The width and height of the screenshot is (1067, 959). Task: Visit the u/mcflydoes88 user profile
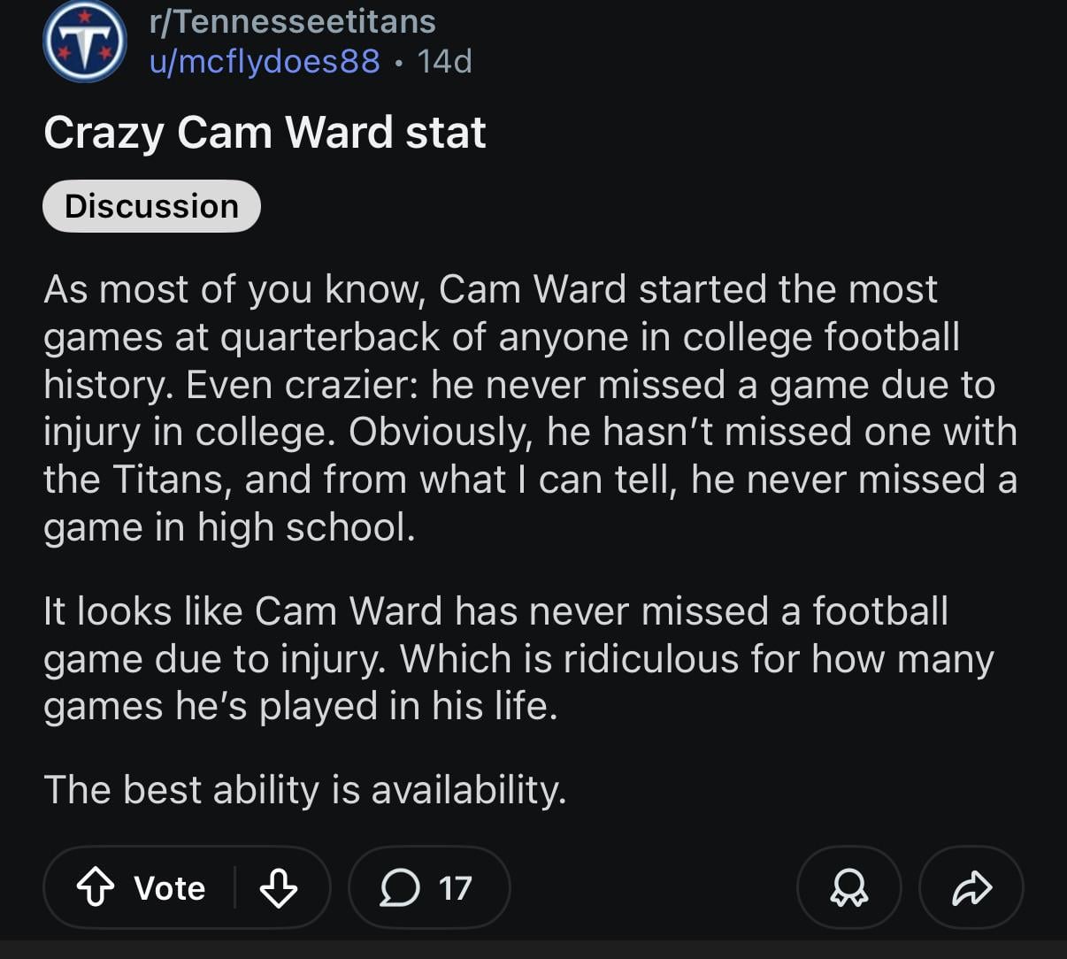[x=265, y=61]
